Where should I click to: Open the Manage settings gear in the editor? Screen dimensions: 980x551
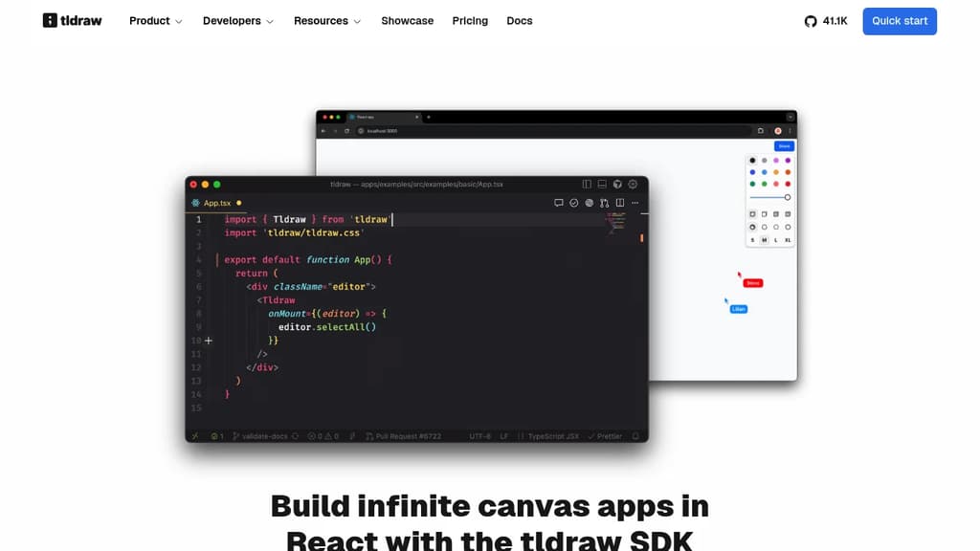pos(633,184)
